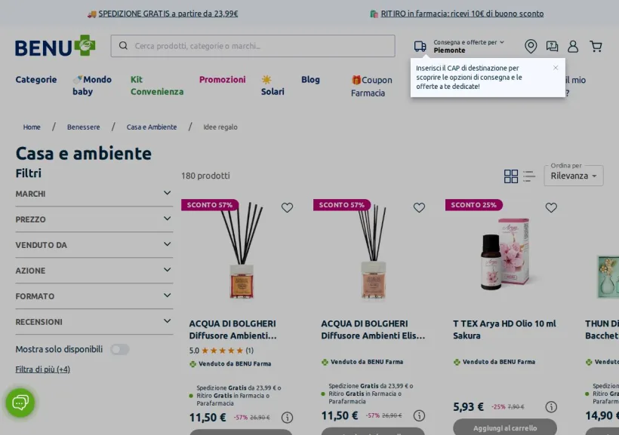Open the Kit Convenienza menu
619x435 pixels.
pyautogui.click(x=157, y=86)
